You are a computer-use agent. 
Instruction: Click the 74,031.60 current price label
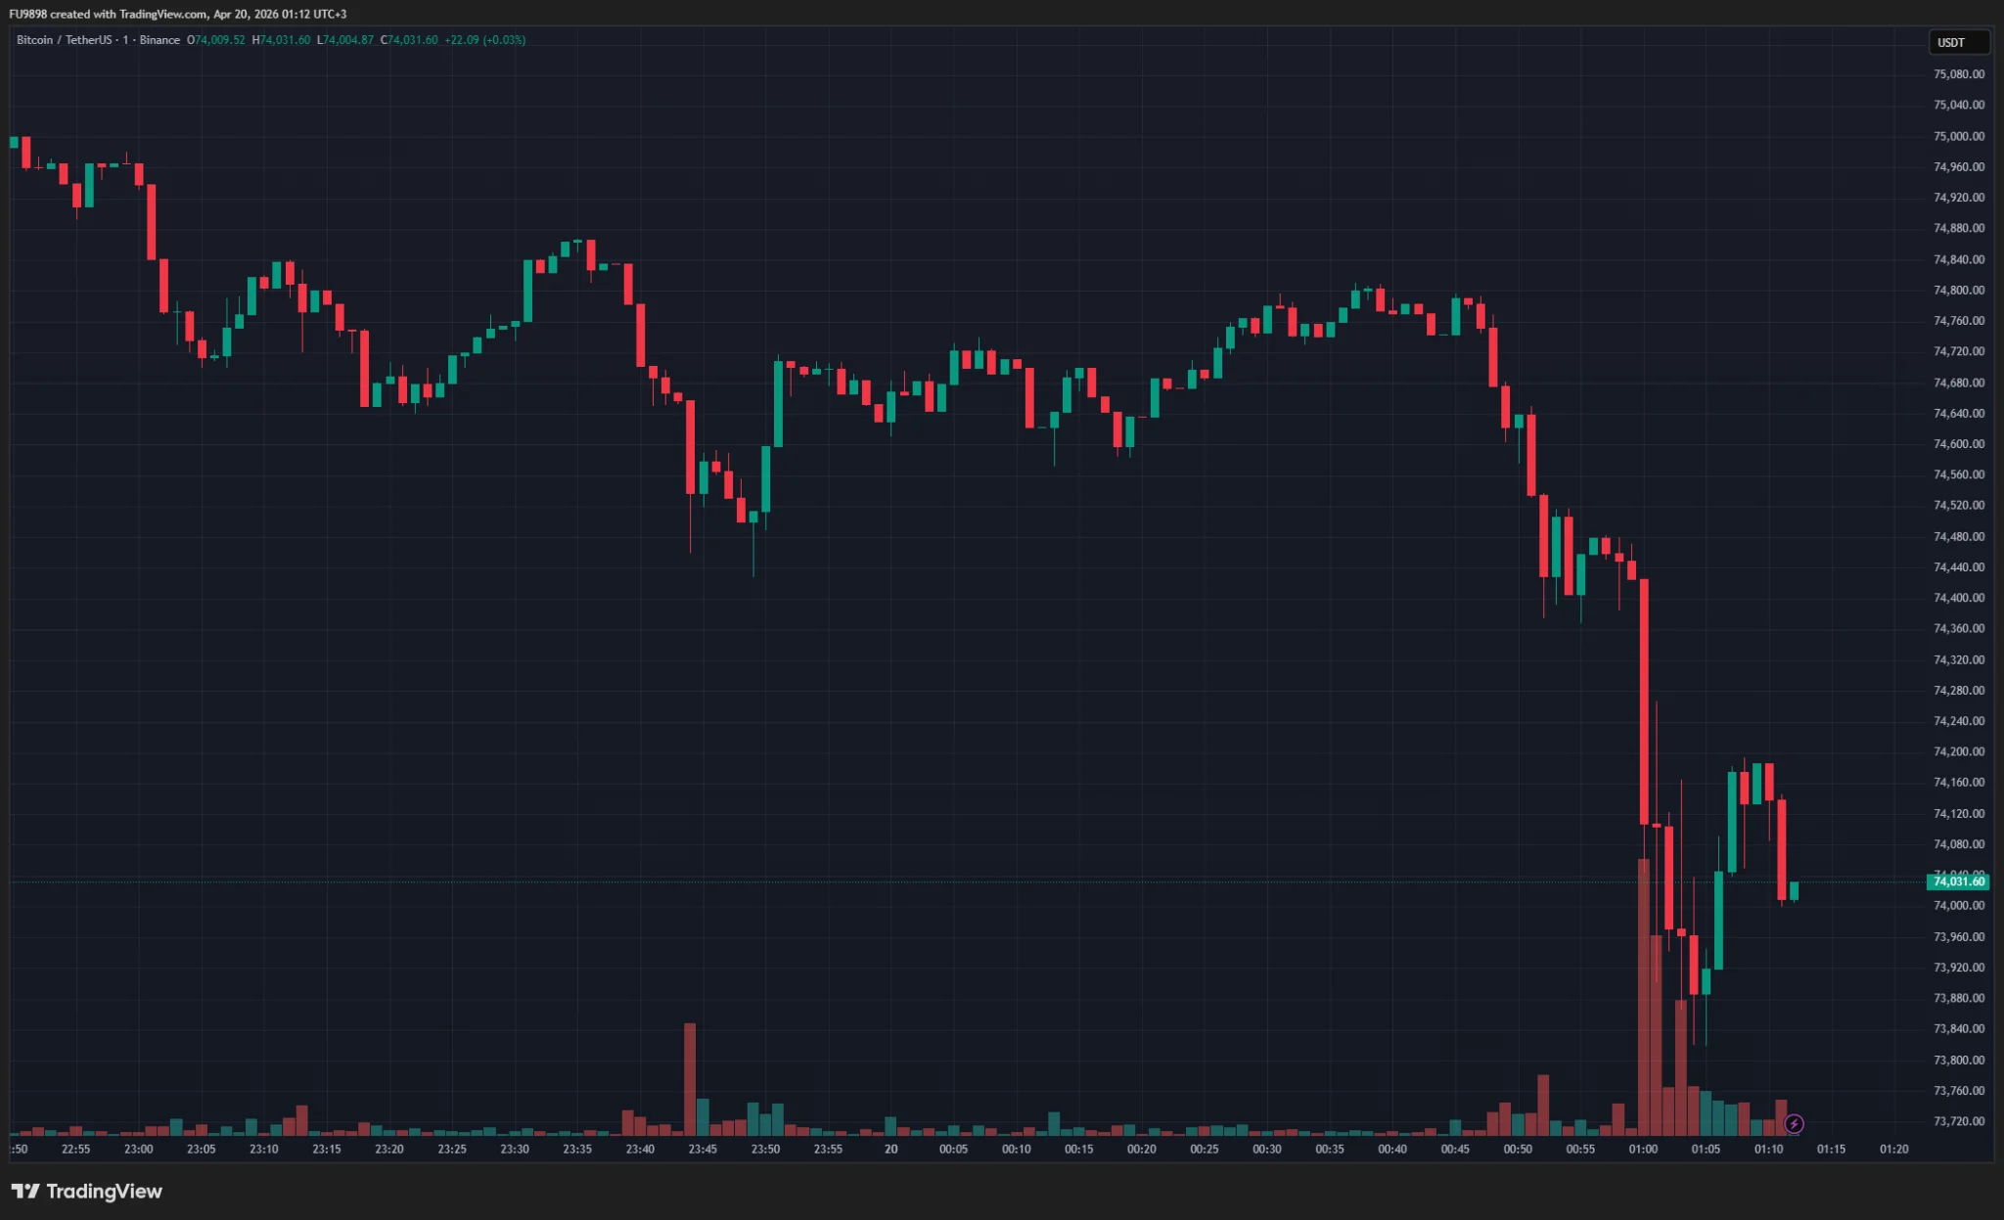tap(1958, 881)
